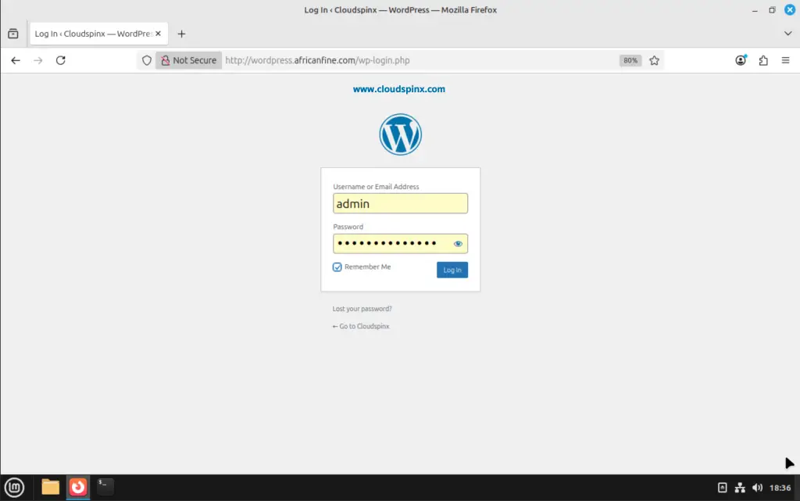Click the Log In button
The image size is (800, 501).
pos(452,269)
